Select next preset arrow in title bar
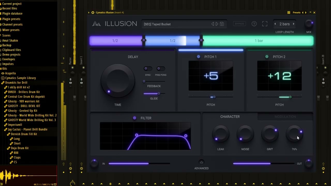Screen dimensions: 331x186 pyautogui.click(x=306, y=12)
